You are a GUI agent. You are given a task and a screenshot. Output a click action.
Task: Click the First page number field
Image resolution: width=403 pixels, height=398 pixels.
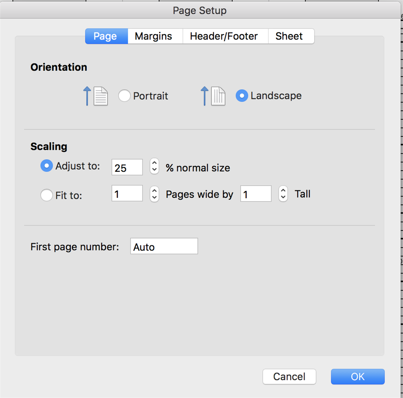tap(164, 247)
